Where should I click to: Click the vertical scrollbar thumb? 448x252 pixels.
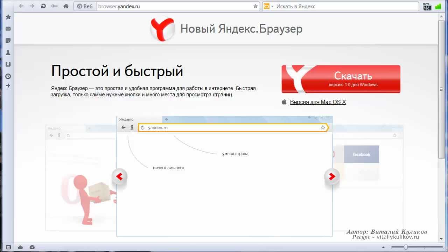(441, 90)
